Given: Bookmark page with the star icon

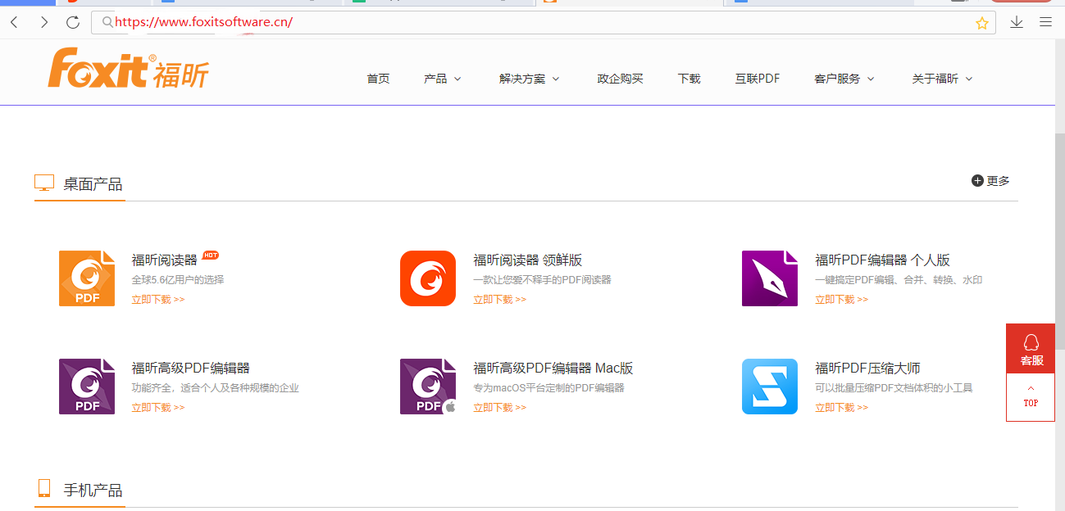Looking at the screenshot, I should (x=981, y=23).
